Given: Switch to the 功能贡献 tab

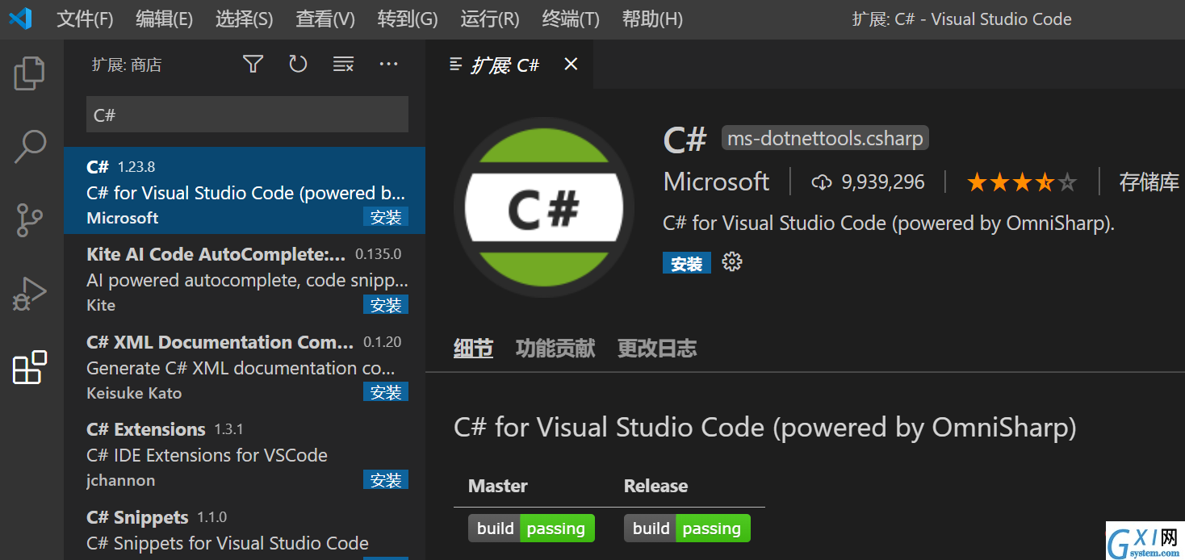Looking at the screenshot, I should coord(555,349).
